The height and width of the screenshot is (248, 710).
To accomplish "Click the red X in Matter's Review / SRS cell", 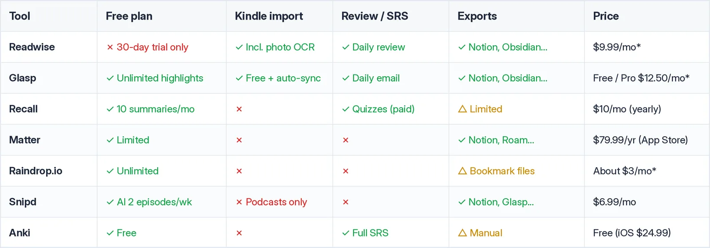I will pos(346,140).
